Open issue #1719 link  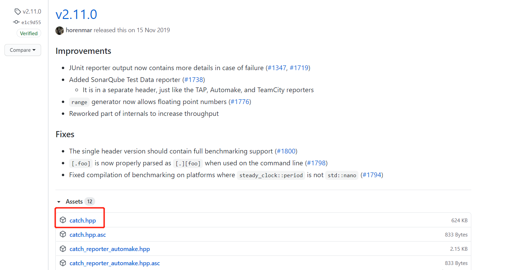(x=299, y=68)
